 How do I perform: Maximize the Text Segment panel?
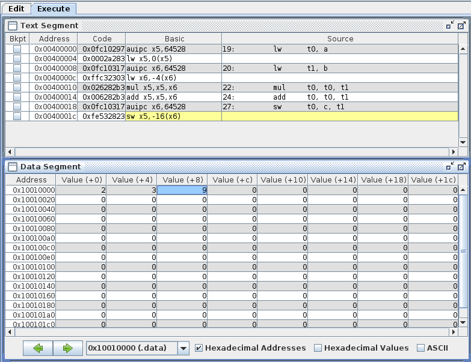pyautogui.click(x=461, y=25)
